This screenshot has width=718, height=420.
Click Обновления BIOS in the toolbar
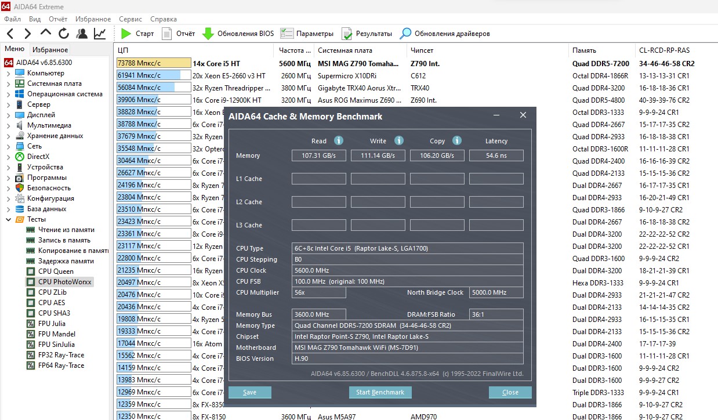[238, 34]
